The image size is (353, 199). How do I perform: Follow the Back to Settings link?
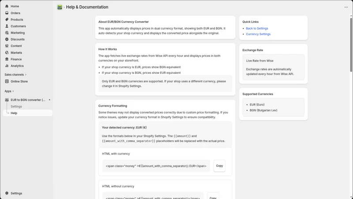[257, 28]
